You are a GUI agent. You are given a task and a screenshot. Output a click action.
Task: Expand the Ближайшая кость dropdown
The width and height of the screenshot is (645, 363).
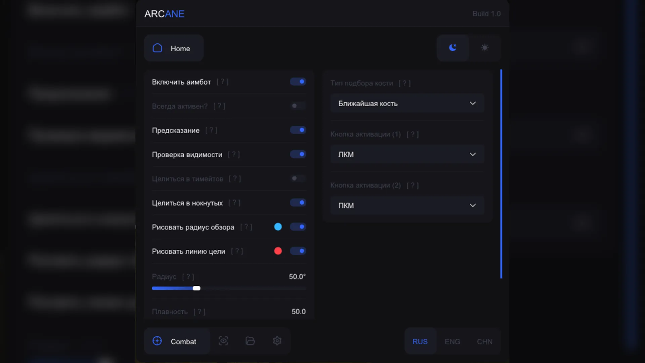click(x=407, y=103)
